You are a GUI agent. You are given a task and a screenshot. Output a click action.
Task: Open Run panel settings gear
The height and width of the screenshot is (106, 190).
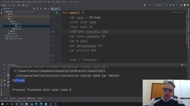tap(182, 65)
